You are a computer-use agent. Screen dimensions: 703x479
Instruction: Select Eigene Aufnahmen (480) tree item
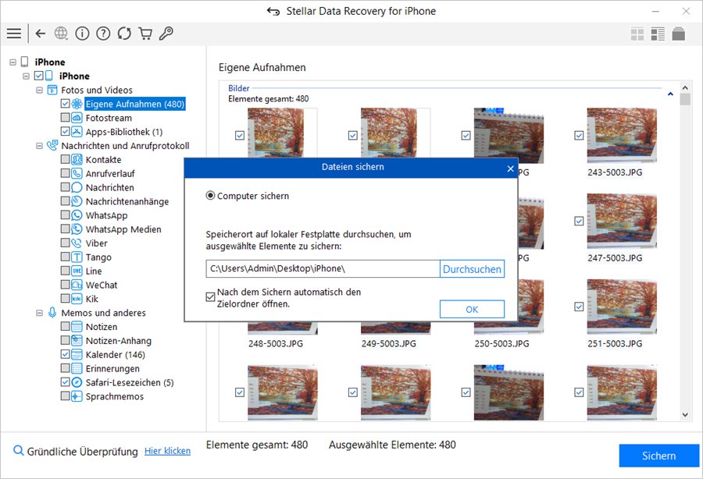(x=135, y=104)
